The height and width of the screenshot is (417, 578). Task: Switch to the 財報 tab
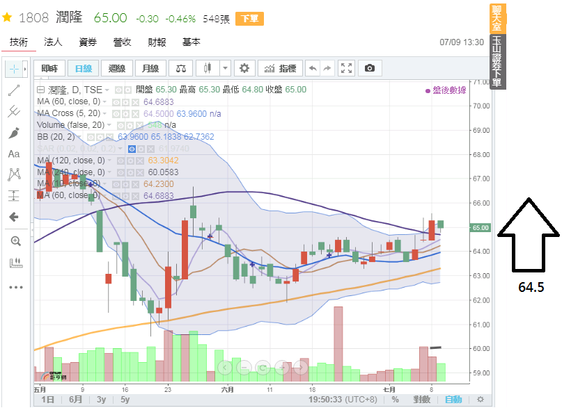[157, 42]
